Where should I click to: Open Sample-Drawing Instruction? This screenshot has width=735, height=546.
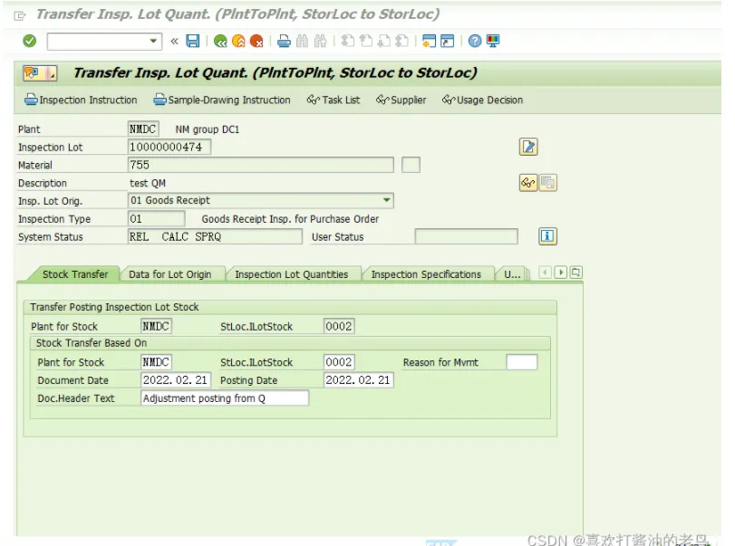pyautogui.click(x=222, y=100)
